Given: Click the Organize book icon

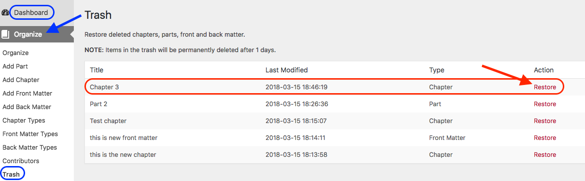Looking at the screenshot, I should [x=5, y=34].
